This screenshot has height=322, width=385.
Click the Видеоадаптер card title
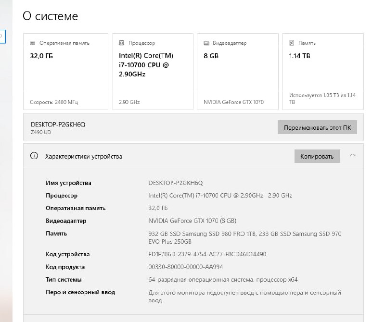pos(230,43)
